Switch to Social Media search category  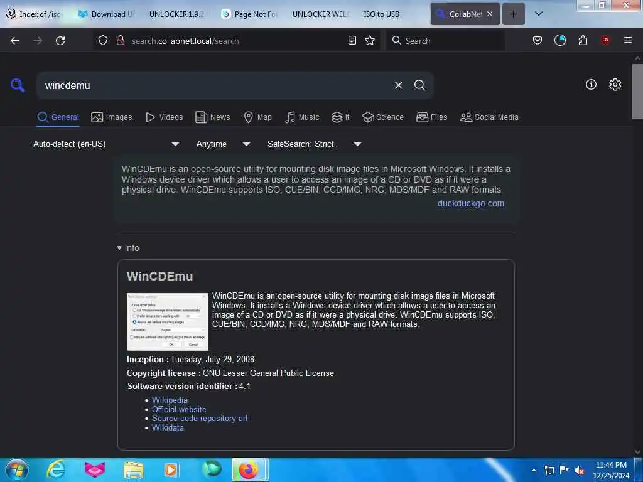coord(489,117)
